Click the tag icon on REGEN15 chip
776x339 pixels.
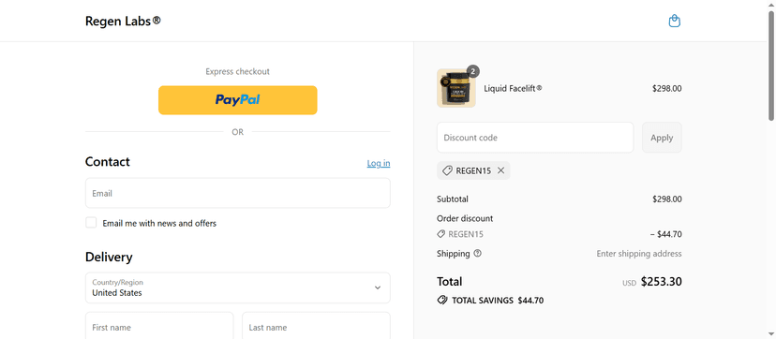447,170
